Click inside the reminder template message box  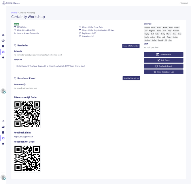77,66
